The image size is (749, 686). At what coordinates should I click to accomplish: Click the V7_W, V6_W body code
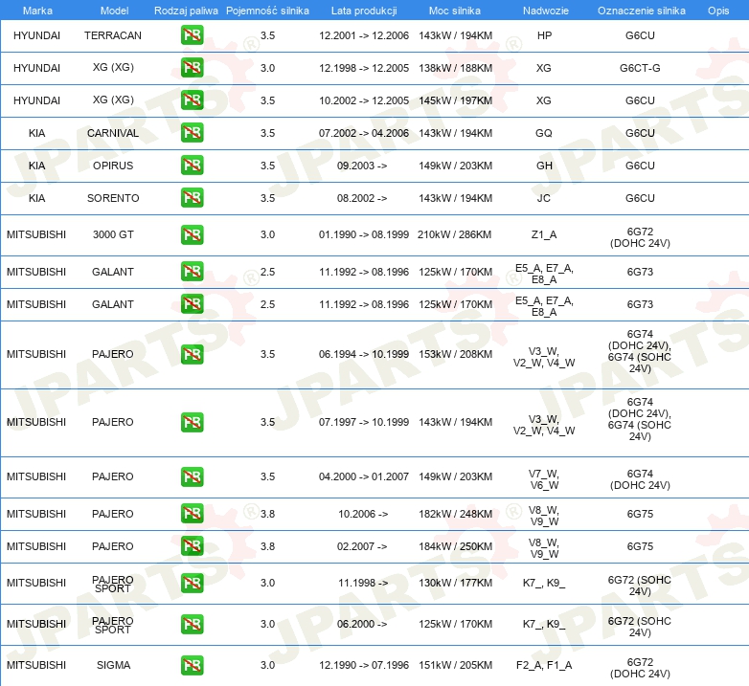click(544, 479)
